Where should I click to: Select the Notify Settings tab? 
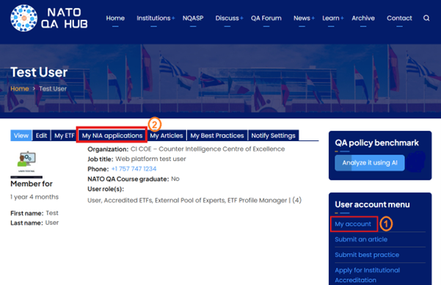coord(274,135)
